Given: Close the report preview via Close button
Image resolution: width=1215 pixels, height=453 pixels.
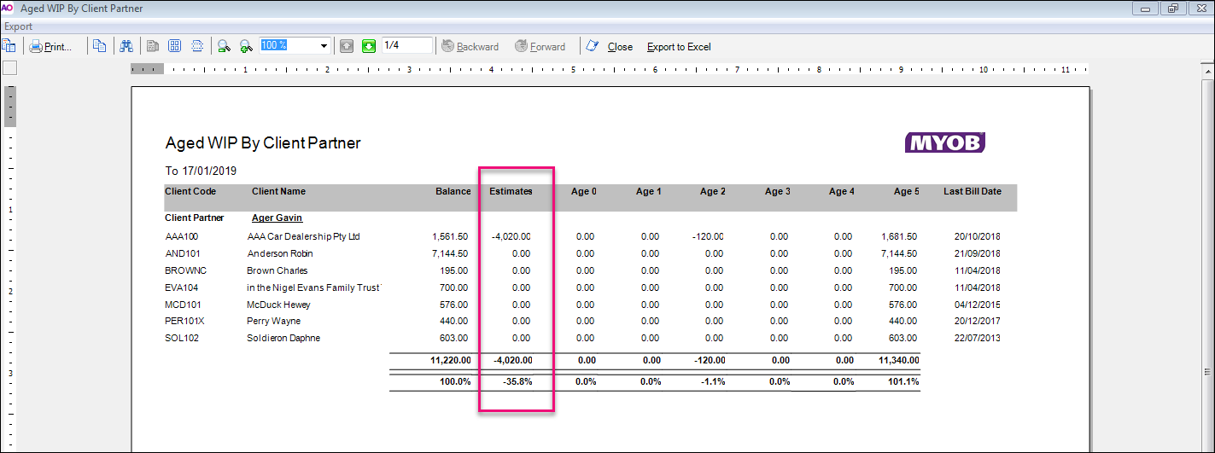Looking at the screenshot, I should click(x=619, y=47).
